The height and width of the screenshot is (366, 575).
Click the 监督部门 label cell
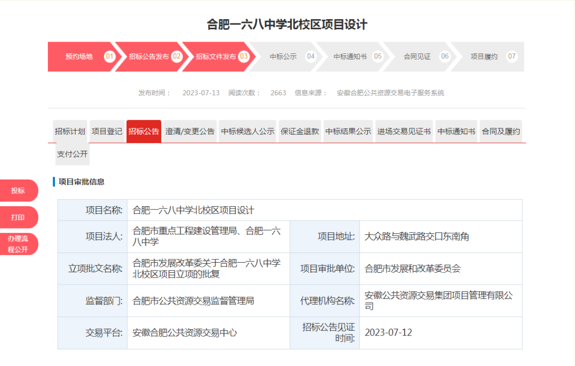click(x=93, y=301)
